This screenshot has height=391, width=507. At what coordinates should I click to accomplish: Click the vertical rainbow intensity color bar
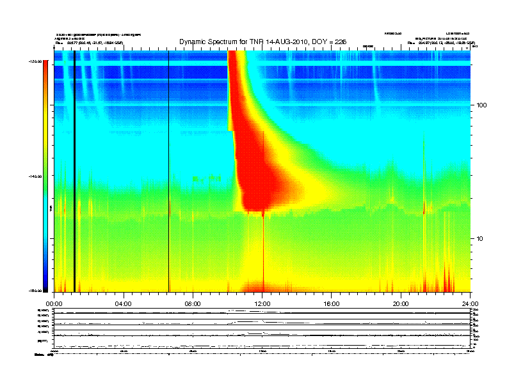(45, 176)
